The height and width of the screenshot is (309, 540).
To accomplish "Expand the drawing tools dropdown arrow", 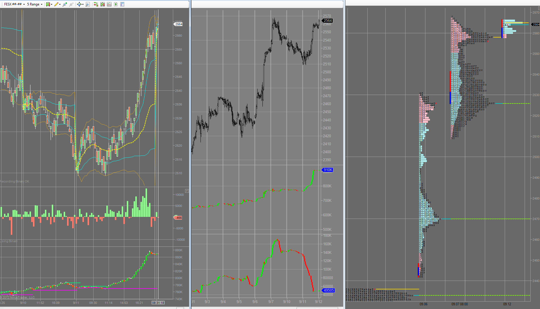I will (60, 4).
